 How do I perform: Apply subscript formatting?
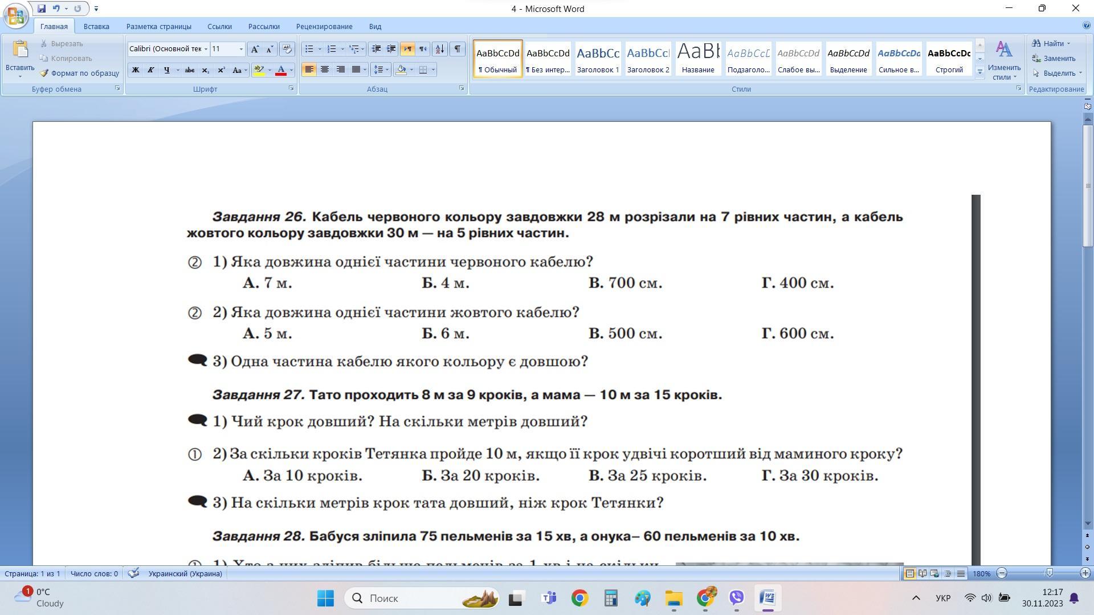[206, 70]
